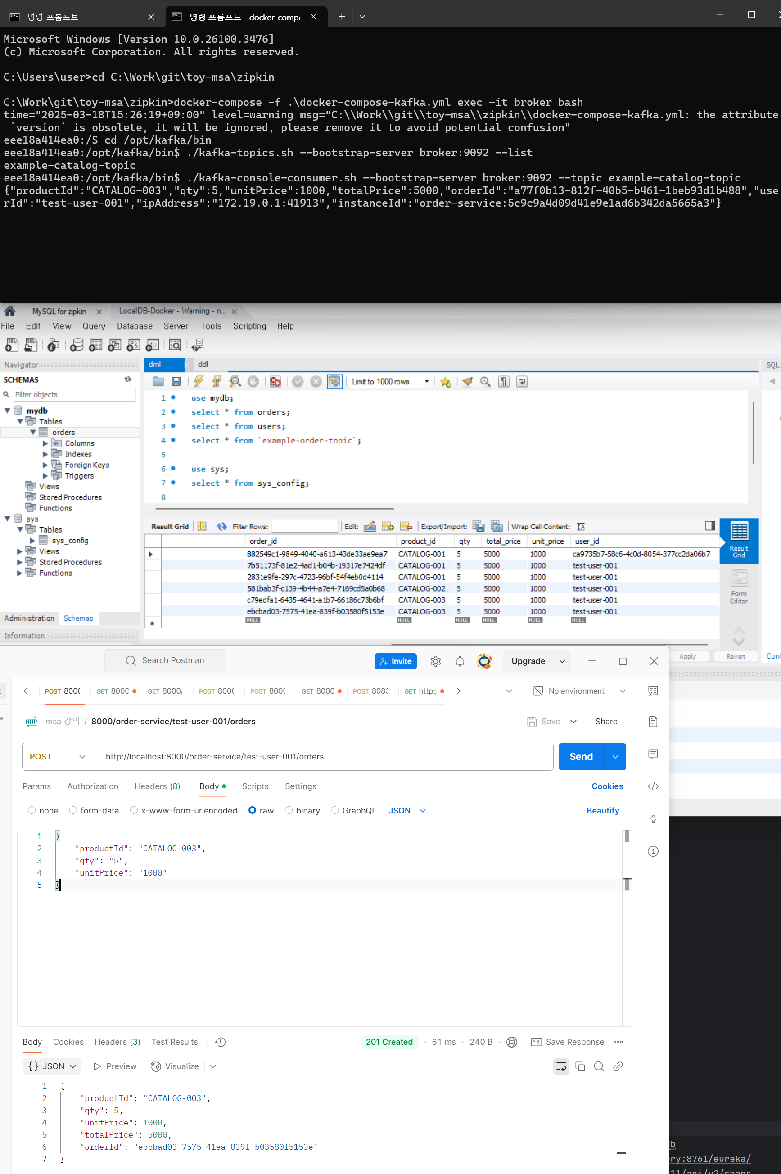
Task: Open the POST method dropdown
Action: (57, 756)
